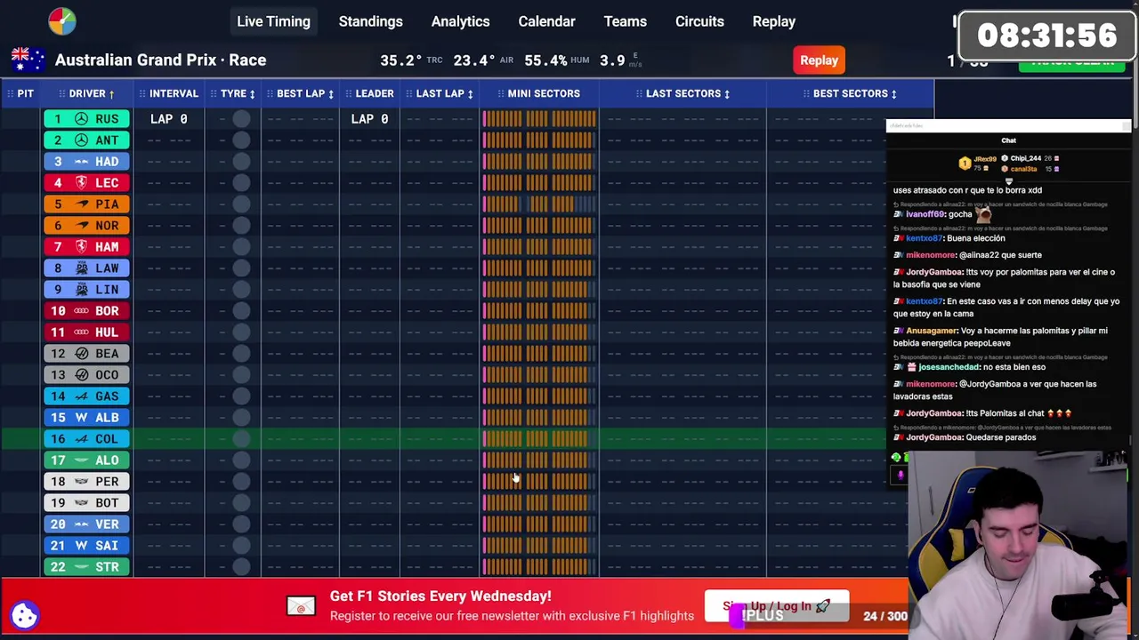Image resolution: width=1139 pixels, height=640 pixels.
Task: Click the tyre compound circle for LEC
Action: [241, 182]
